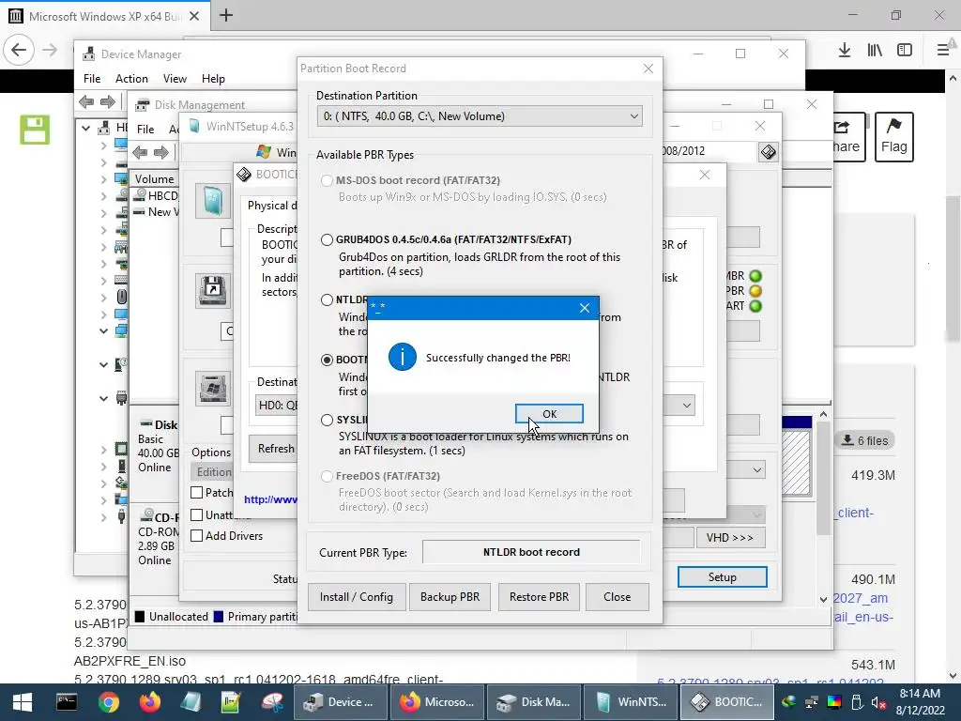Click the Firefox icon pinned on taskbar

point(149,702)
